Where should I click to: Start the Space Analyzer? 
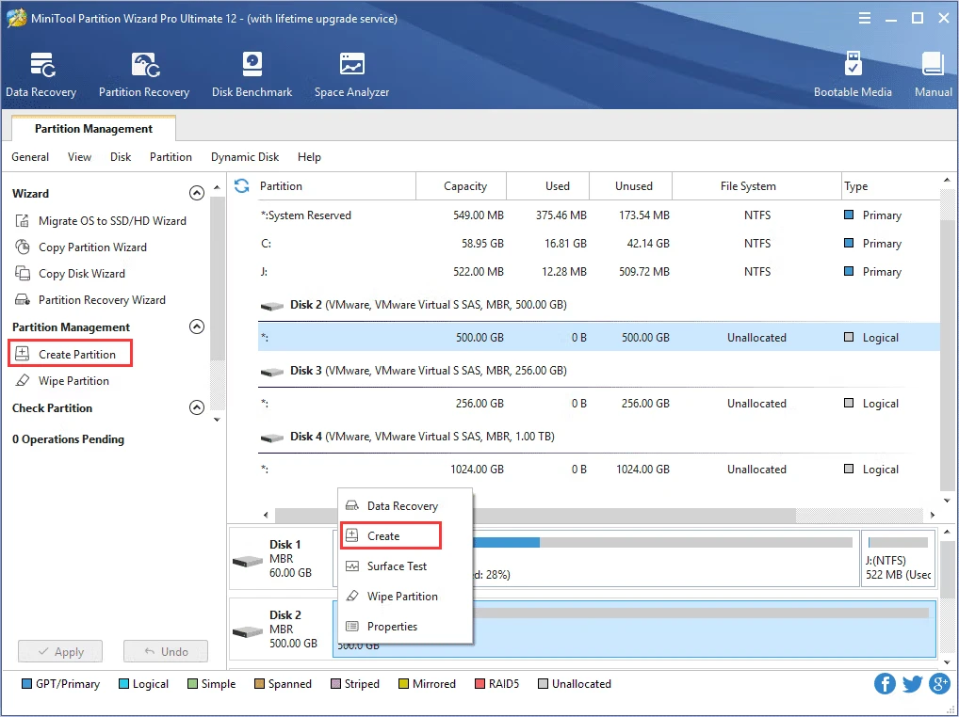click(351, 73)
